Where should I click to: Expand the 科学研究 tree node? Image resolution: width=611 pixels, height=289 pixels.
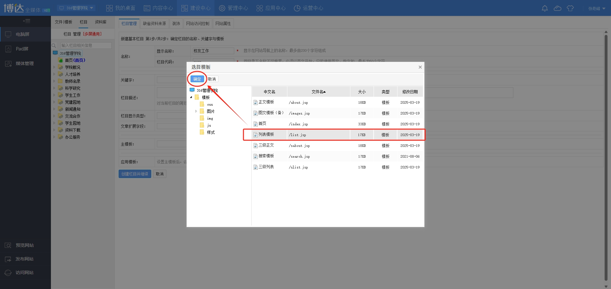[54, 88]
